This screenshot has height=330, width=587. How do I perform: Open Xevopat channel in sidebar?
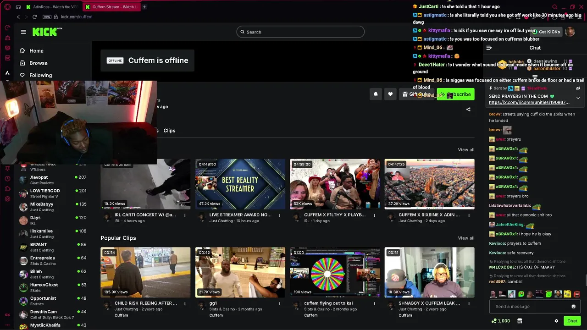[53, 180]
